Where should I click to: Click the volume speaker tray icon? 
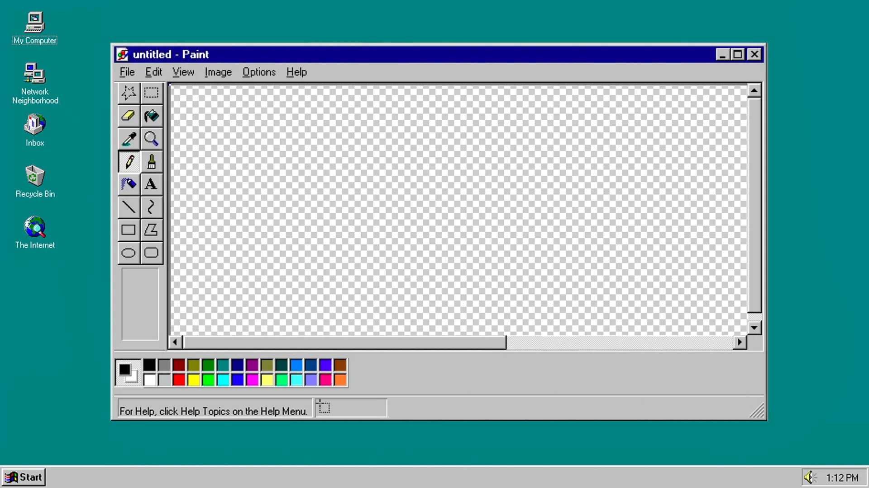coord(809,477)
